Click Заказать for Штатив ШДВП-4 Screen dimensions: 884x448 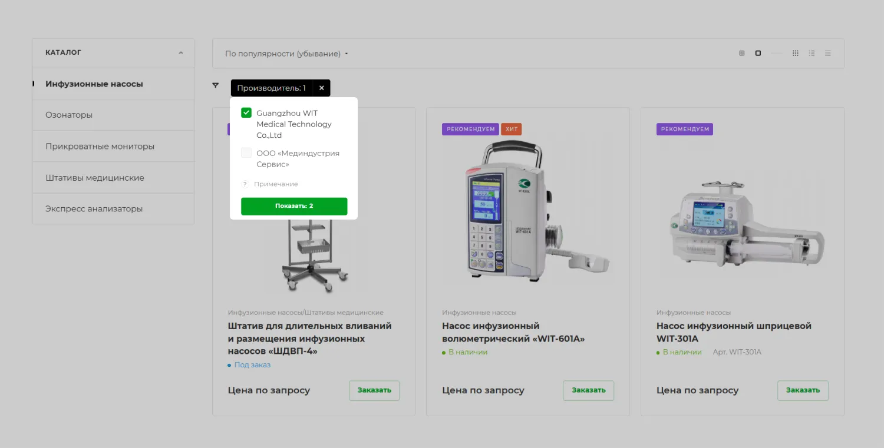point(374,390)
